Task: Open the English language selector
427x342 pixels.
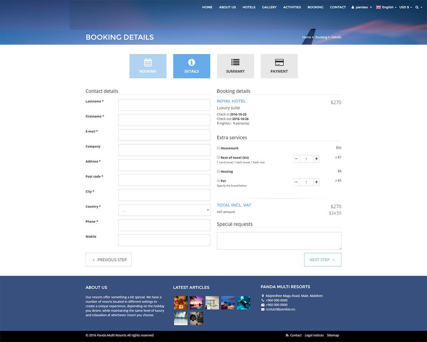Action: [386, 7]
